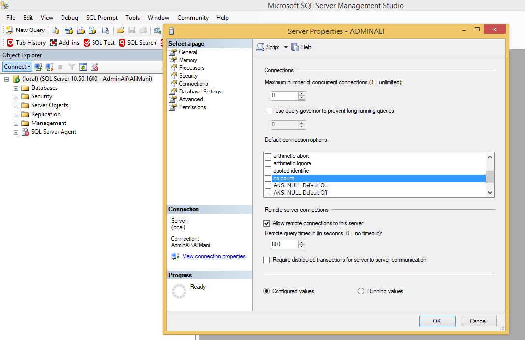
Task: Open the Analysis Services MDX Query icon
Action: [69, 31]
